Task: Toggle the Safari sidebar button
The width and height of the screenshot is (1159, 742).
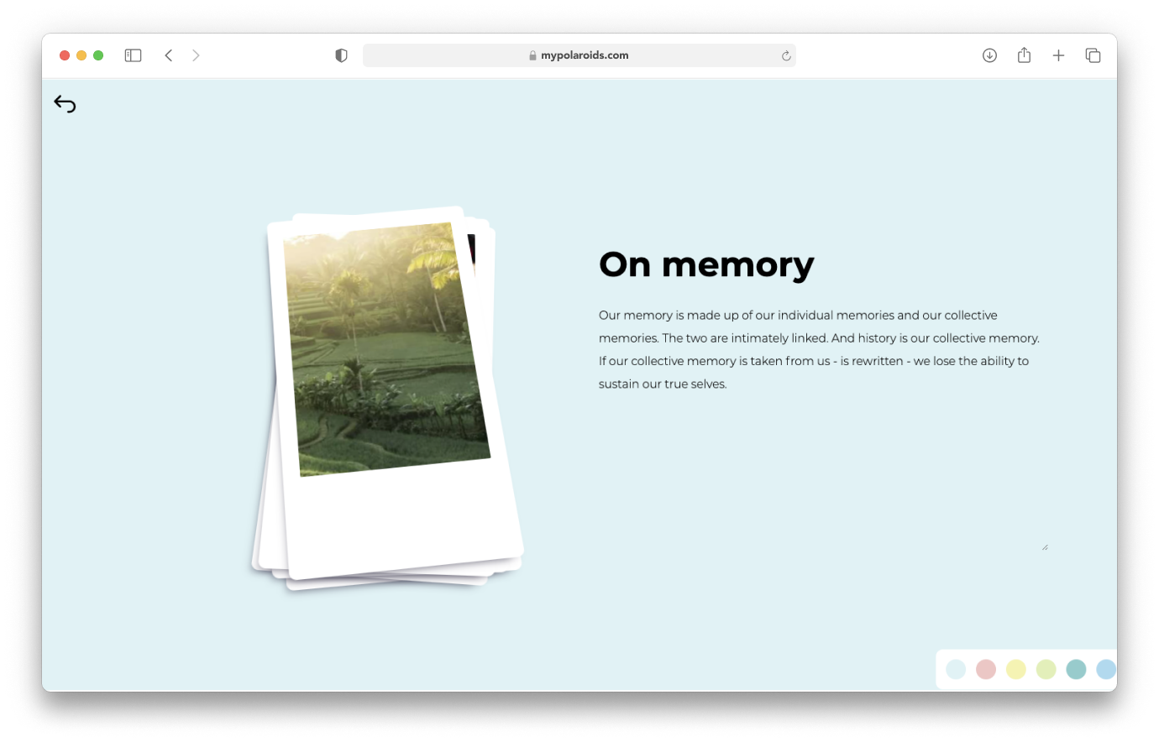Action: 133,55
